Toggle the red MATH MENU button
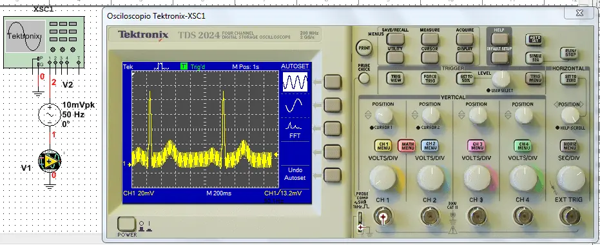 click(407, 146)
